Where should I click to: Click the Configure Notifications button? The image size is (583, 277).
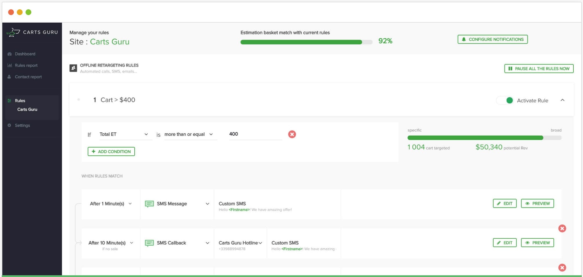coord(493,39)
